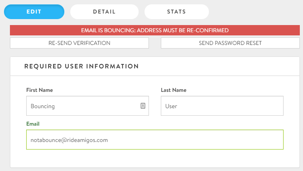
Task: Click the green Email label
Action: pos(33,124)
